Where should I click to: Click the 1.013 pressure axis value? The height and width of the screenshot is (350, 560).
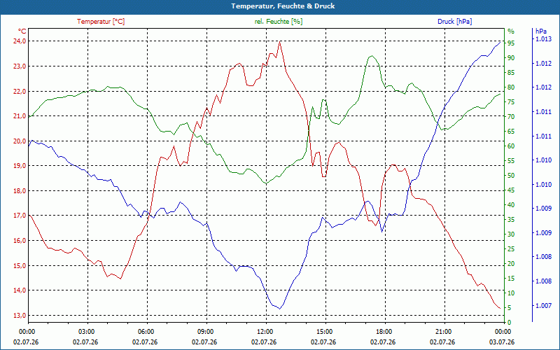click(543, 39)
